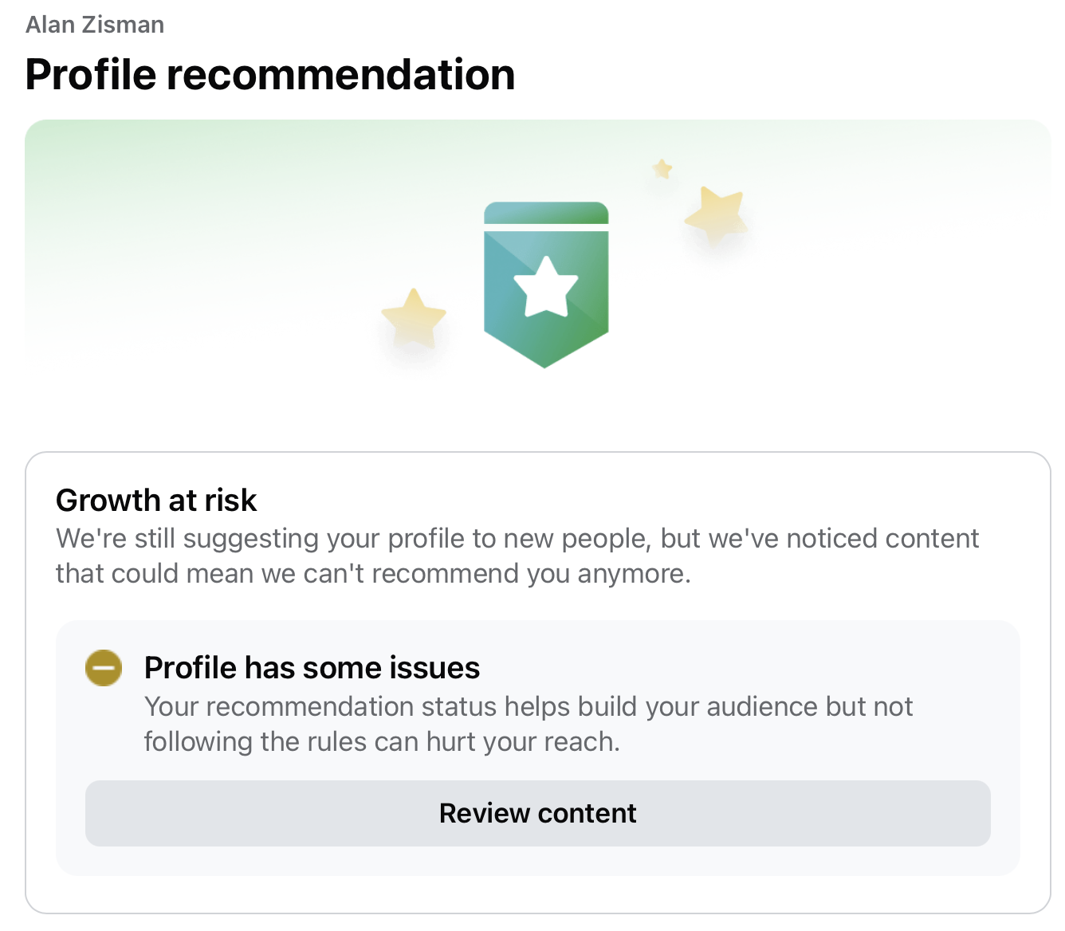This screenshot has width=1065, height=931.
Task: Click the 'Profile has some issues' heading
Action: [312, 668]
